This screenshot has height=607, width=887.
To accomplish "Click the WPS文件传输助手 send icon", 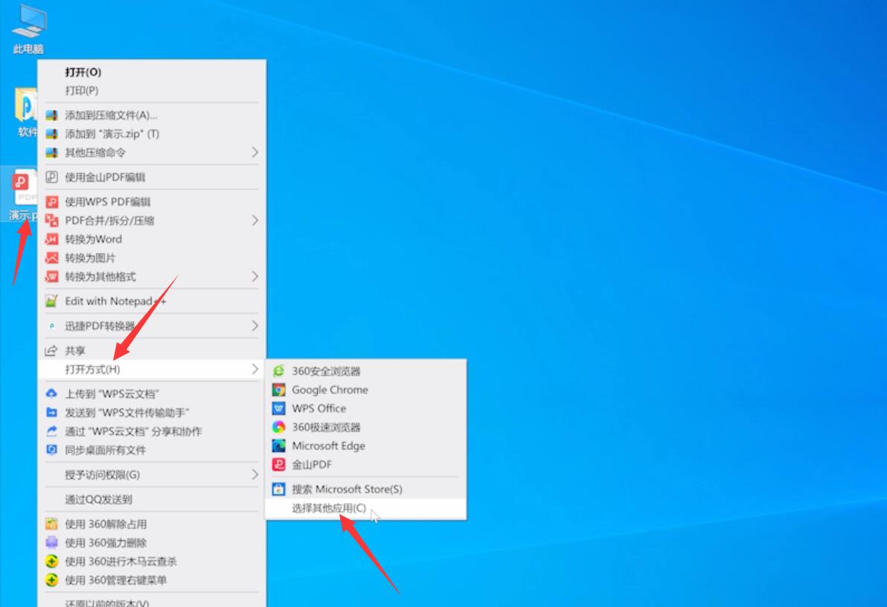I will tap(51, 412).
